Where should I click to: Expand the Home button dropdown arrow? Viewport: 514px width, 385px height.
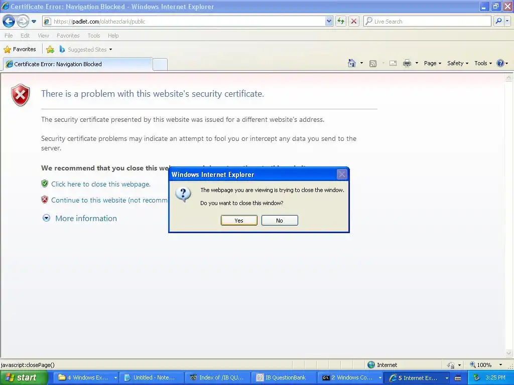tap(361, 63)
